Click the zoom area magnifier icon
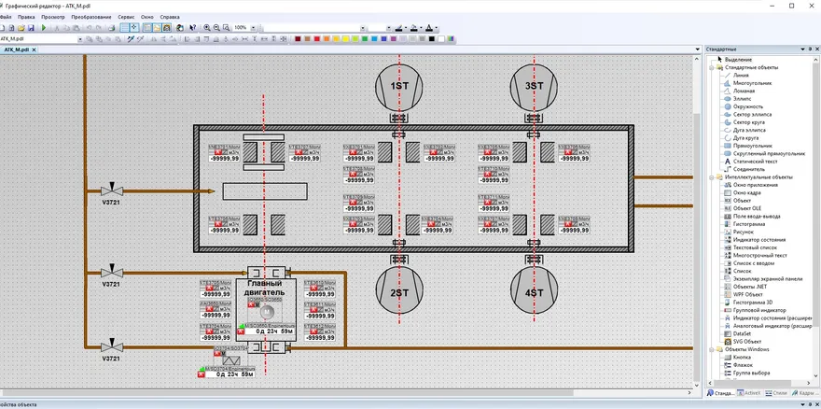Image resolution: width=821 pixels, height=409 pixels. tap(226, 28)
